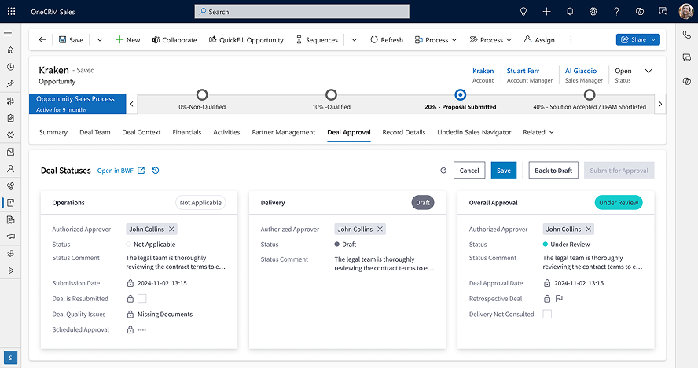The image size is (698, 368).
Task: Click the Share button
Action: 638,39
